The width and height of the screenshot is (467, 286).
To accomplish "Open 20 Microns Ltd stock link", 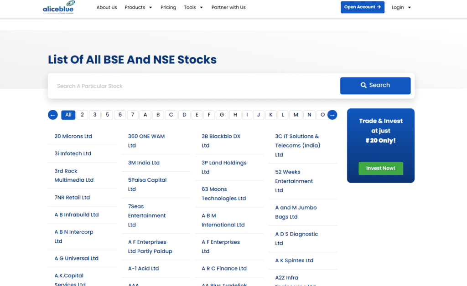I will pos(73,136).
